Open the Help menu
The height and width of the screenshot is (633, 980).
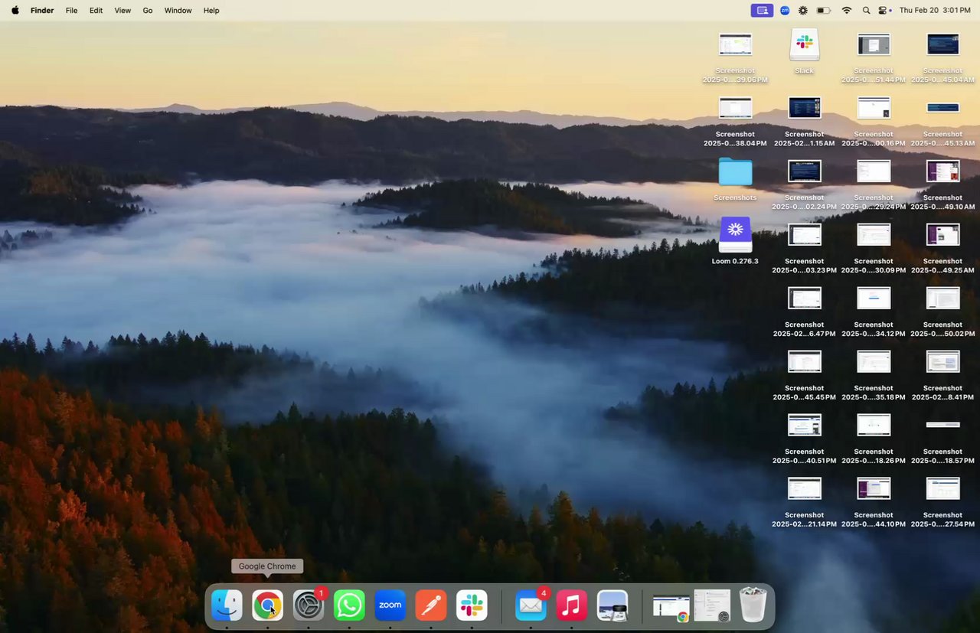[x=211, y=10]
